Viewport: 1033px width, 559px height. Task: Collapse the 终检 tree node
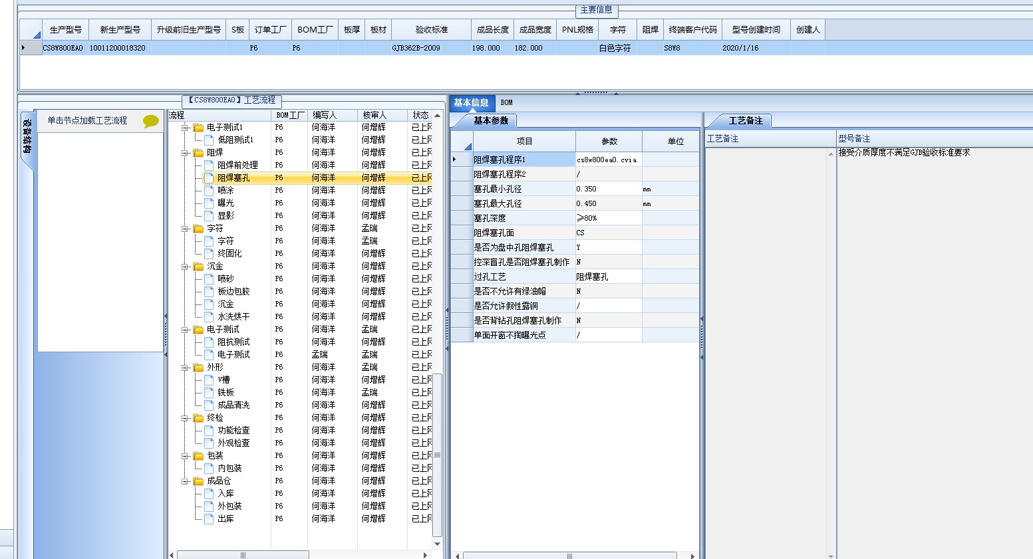tap(186, 418)
